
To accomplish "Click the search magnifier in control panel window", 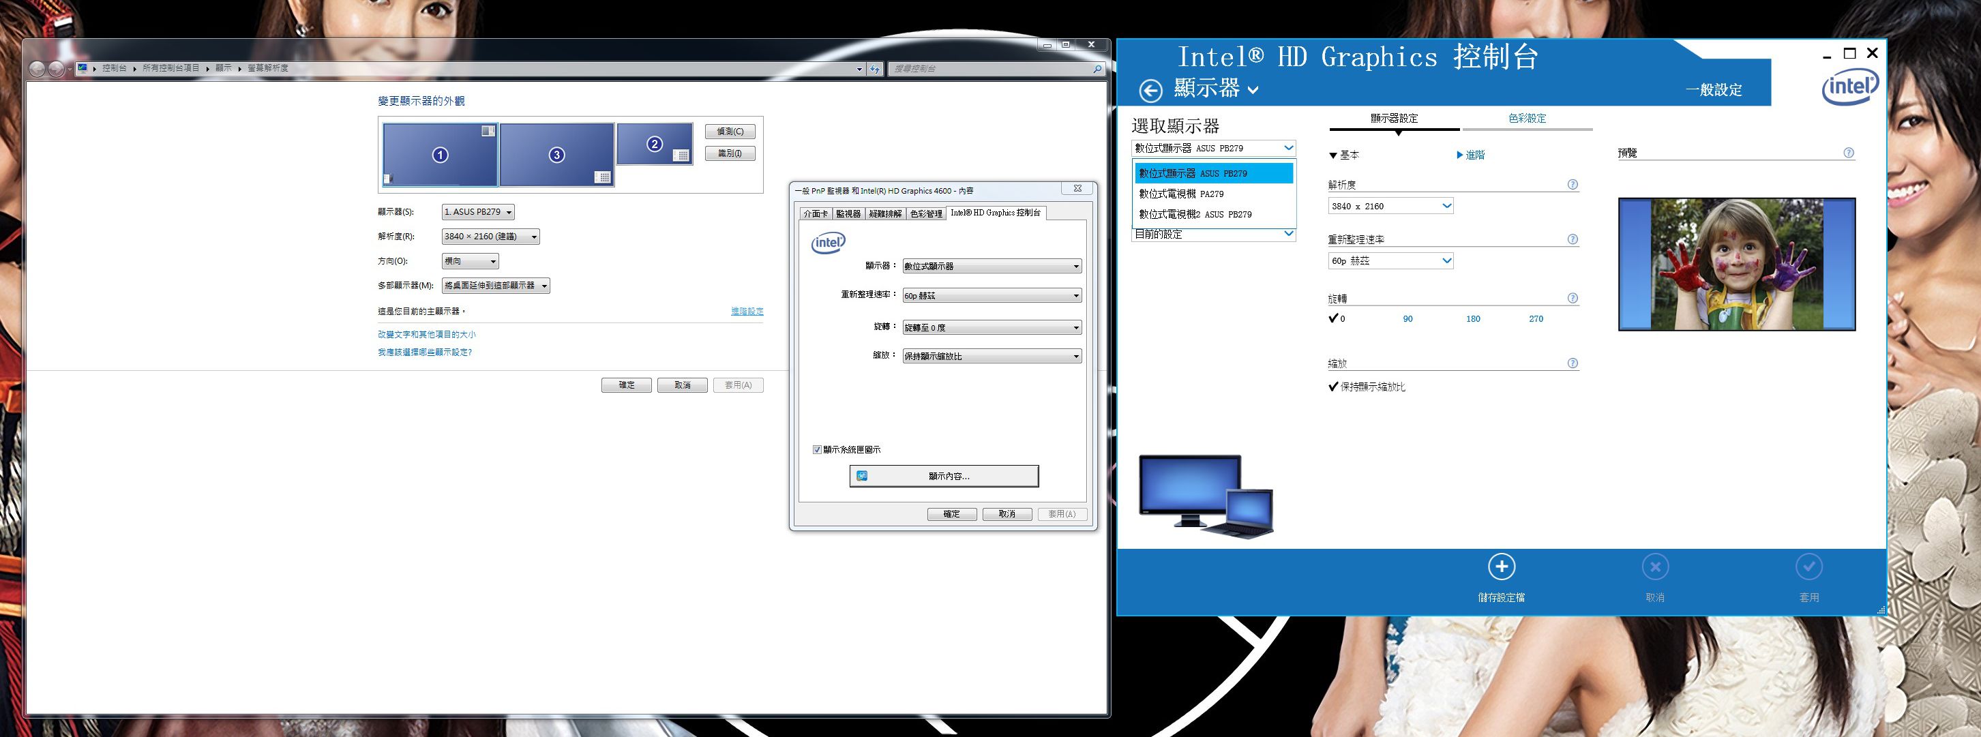I will [x=1097, y=69].
